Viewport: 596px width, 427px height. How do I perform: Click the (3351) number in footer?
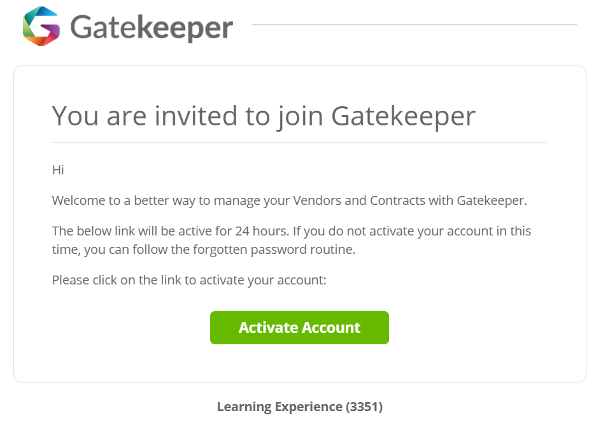pos(364,407)
